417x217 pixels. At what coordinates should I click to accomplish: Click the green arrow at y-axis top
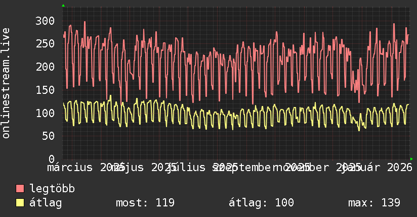(63, 6)
